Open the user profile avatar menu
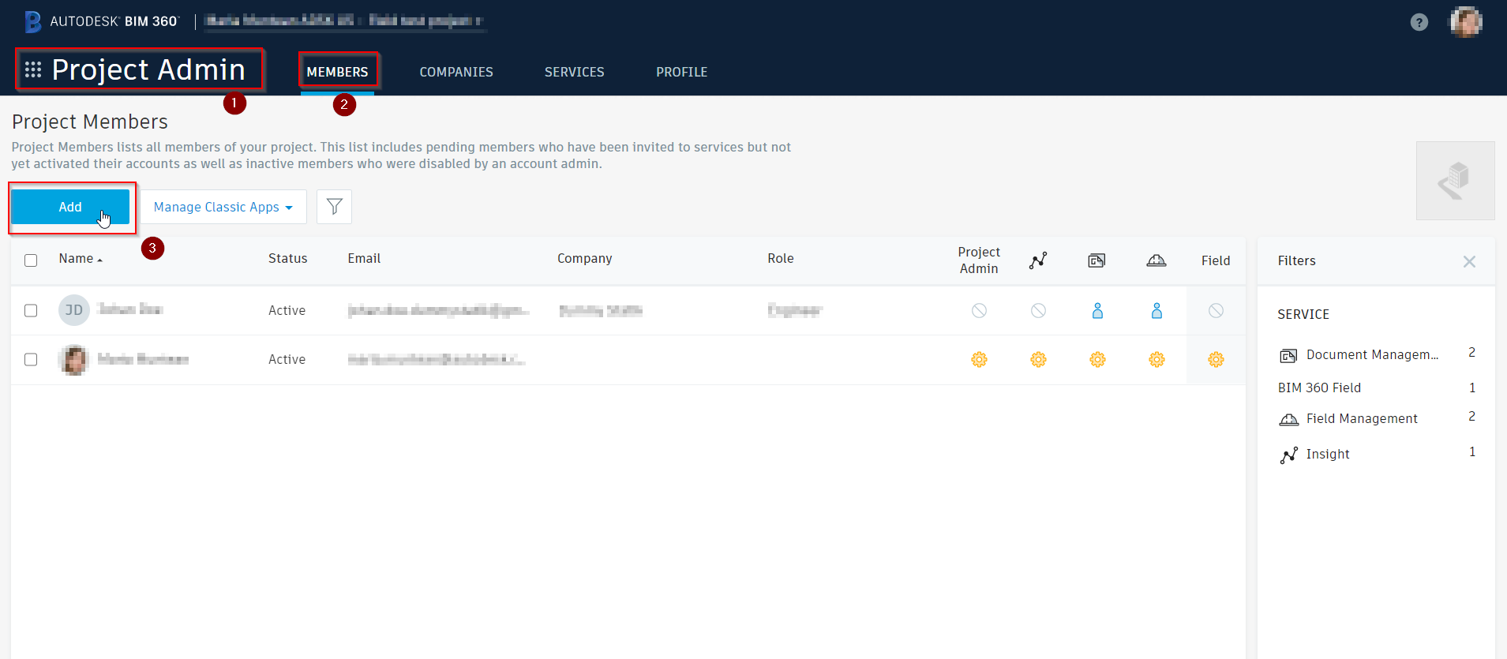Viewport: 1507px width, 659px height. point(1466,21)
